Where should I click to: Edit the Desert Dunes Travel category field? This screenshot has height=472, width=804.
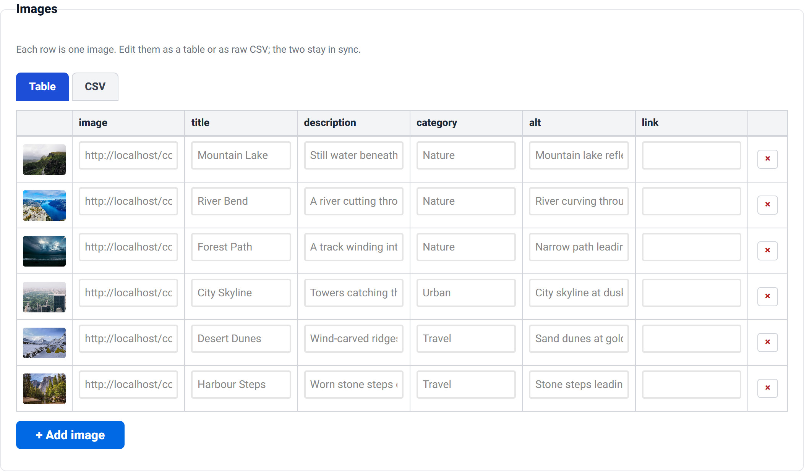point(466,339)
